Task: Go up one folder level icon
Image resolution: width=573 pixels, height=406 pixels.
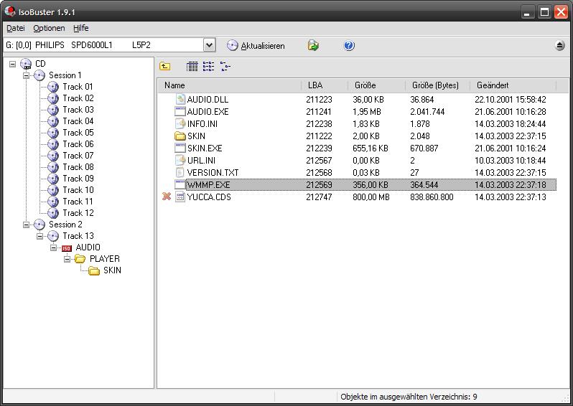Action: click(x=165, y=67)
